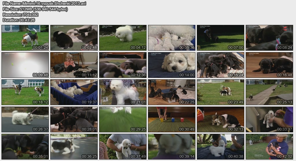
Task: Click the white puppy resting frame at 00:14:00
Action: (x=172, y=65)
